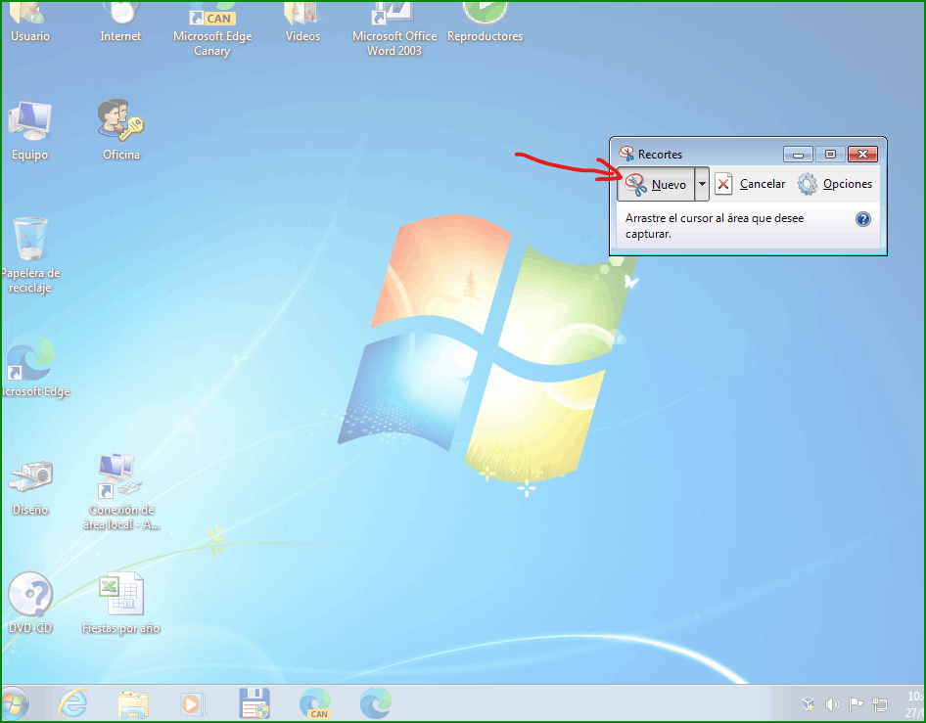Open the file explorer folders taskbar icon
Screen dimensions: 926x723
click(x=133, y=704)
